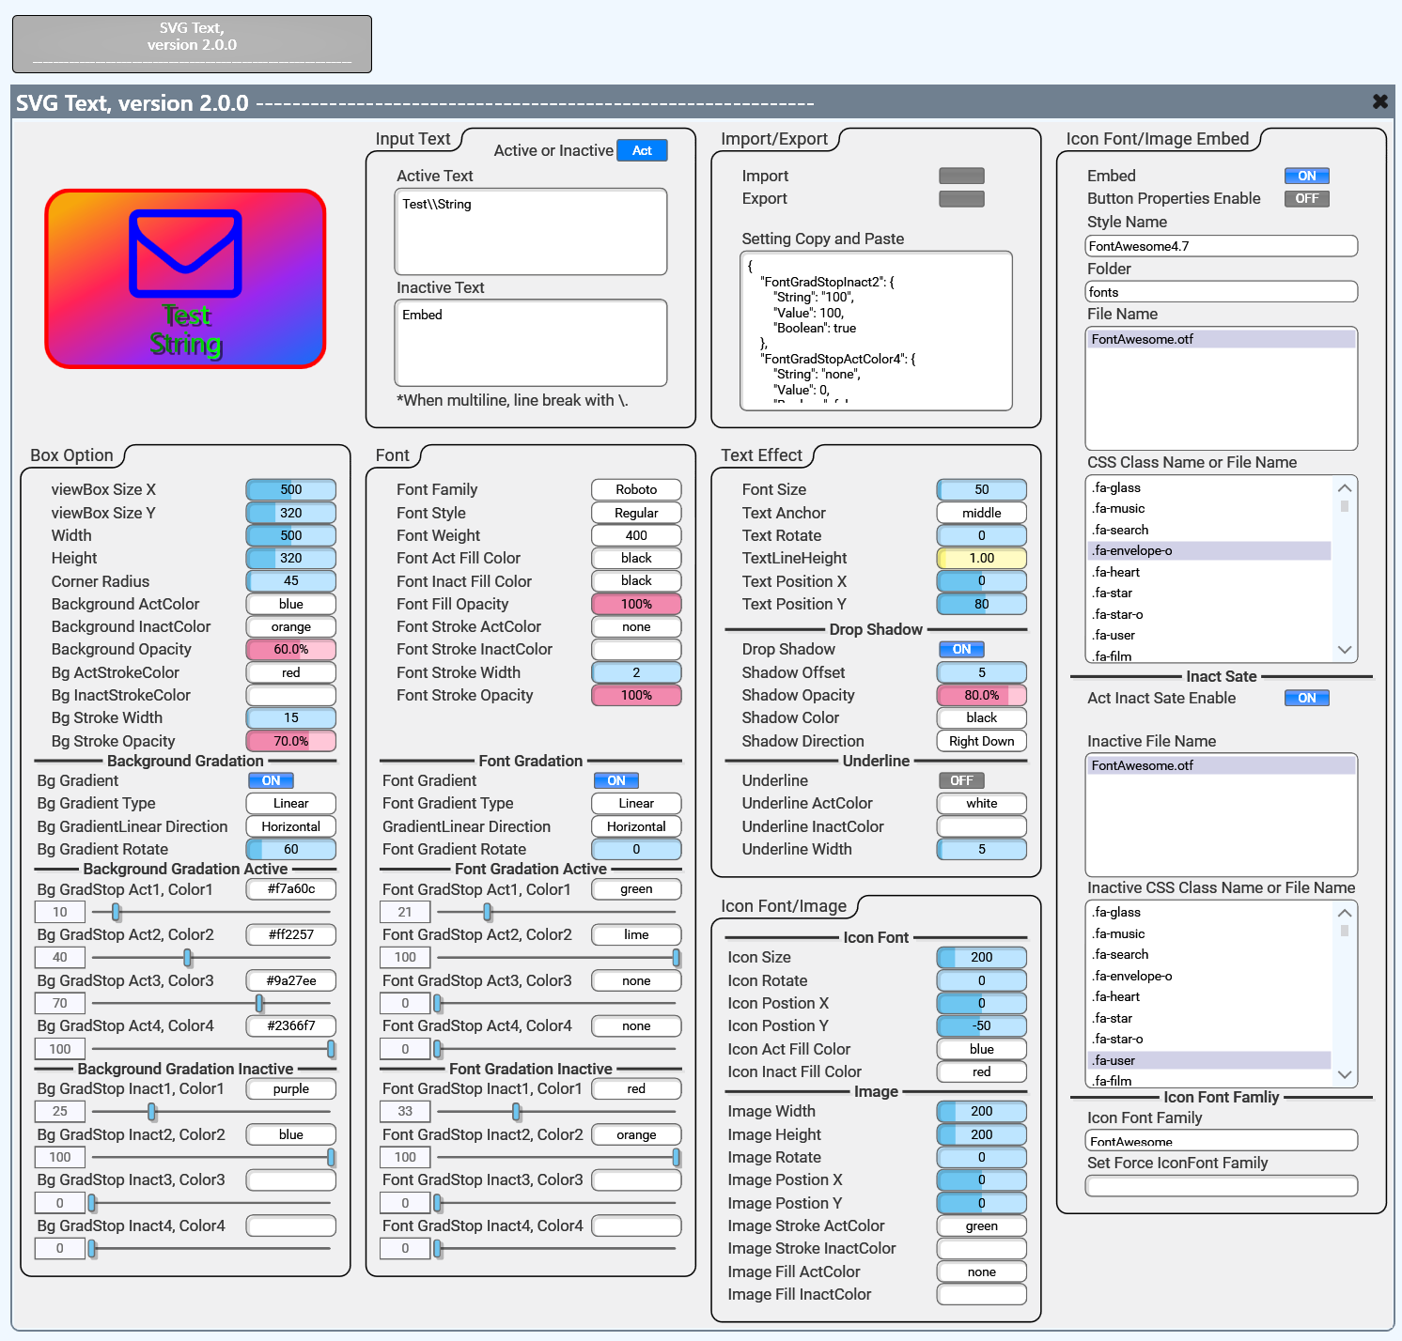
Task: Click the TextLineHeight 1.00 slider
Action: 982,558
